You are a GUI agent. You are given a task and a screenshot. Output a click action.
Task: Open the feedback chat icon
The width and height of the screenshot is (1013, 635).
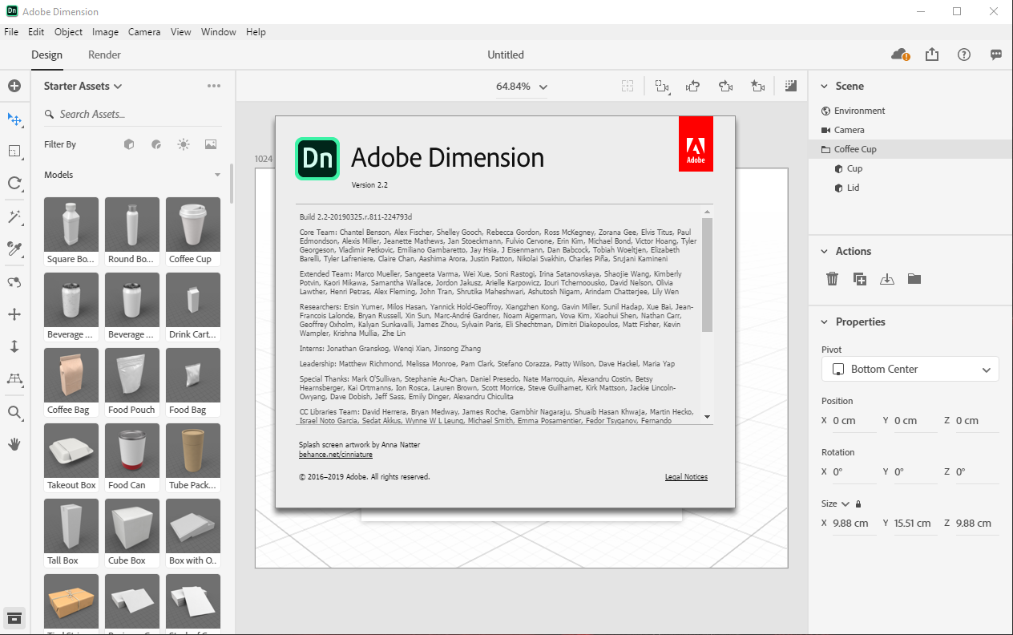pos(996,55)
